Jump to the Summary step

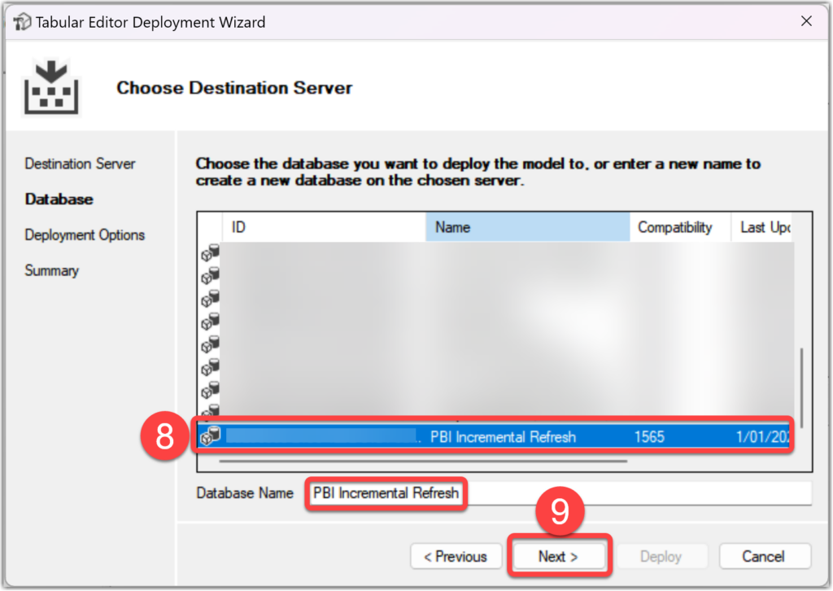(51, 270)
